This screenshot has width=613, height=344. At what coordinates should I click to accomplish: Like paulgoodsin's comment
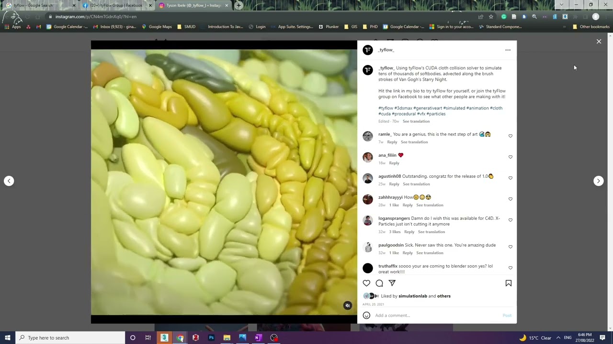point(510,247)
